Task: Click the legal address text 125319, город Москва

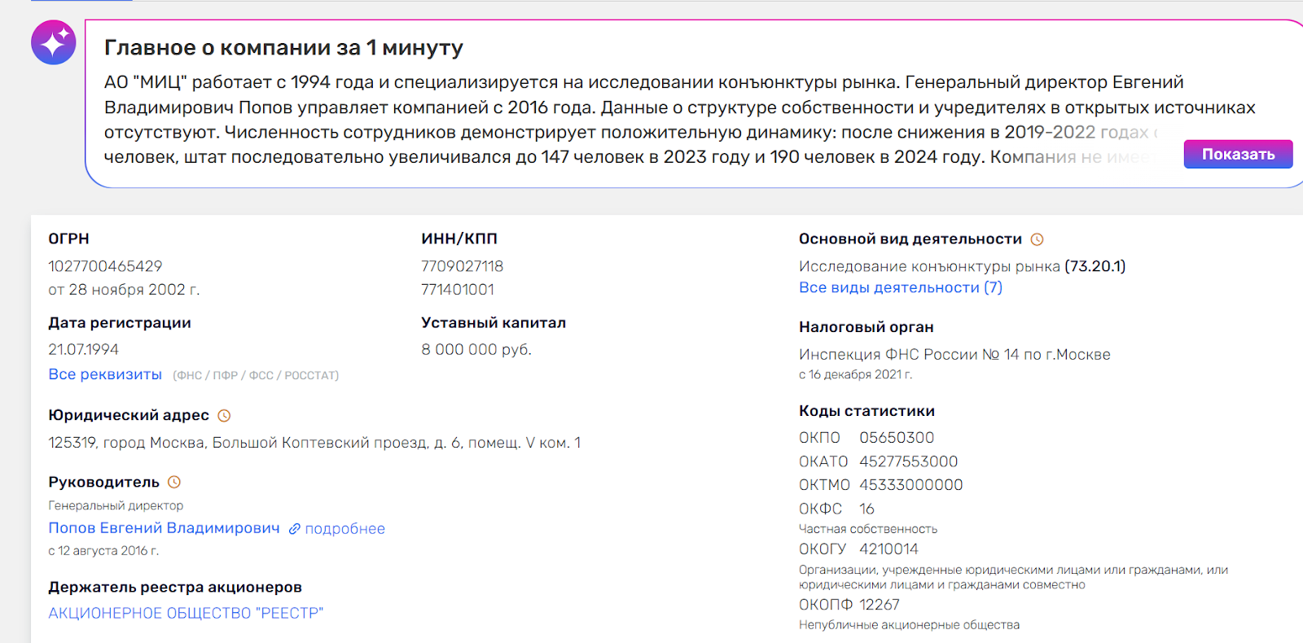Action: click(x=314, y=443)
